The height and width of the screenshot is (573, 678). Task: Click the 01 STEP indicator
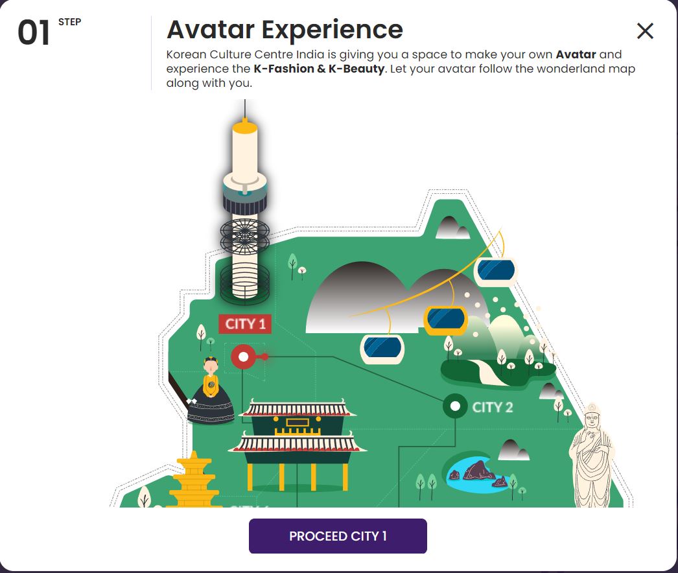click(49, 32)
